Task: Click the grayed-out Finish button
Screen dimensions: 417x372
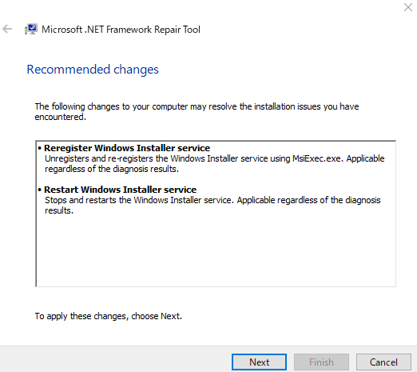Action: (x=321, y=362)
